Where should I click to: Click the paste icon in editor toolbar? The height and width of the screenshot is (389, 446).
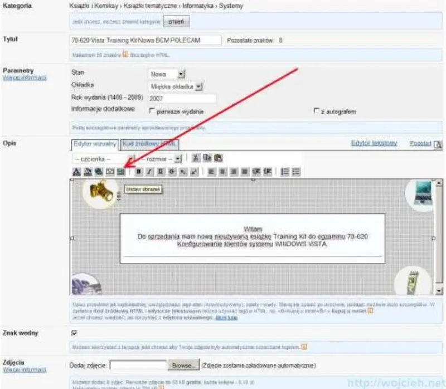click(218, 158)
